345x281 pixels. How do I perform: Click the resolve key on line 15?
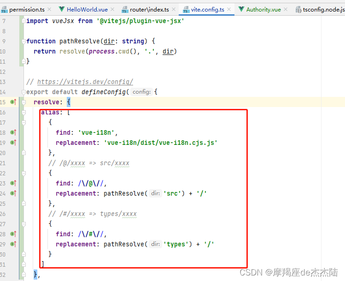47,102
